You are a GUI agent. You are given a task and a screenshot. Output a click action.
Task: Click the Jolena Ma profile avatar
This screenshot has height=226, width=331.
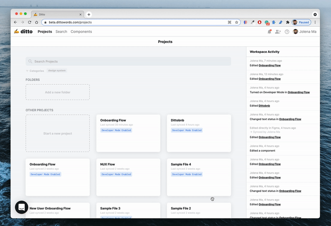[295, 32]
